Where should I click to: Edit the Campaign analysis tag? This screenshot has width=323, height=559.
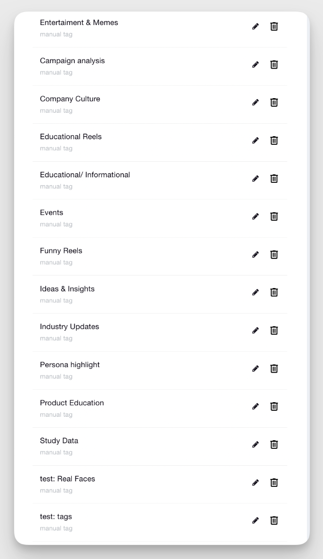tap(255, 65)
